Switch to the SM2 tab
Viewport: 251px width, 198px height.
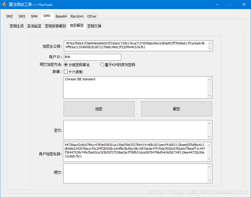pos(10,16)
